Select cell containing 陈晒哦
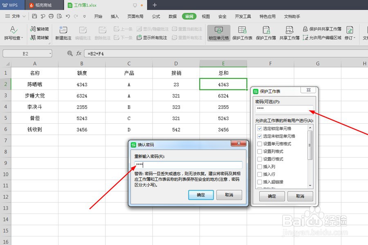Image resolution: width=368 pixels, height=245 pixels. click(x=35, y=85)
